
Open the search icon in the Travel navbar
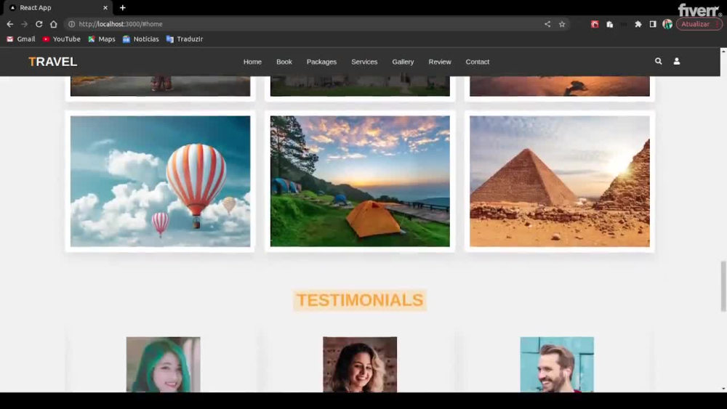pyautogui.click(x=658, y=61)
